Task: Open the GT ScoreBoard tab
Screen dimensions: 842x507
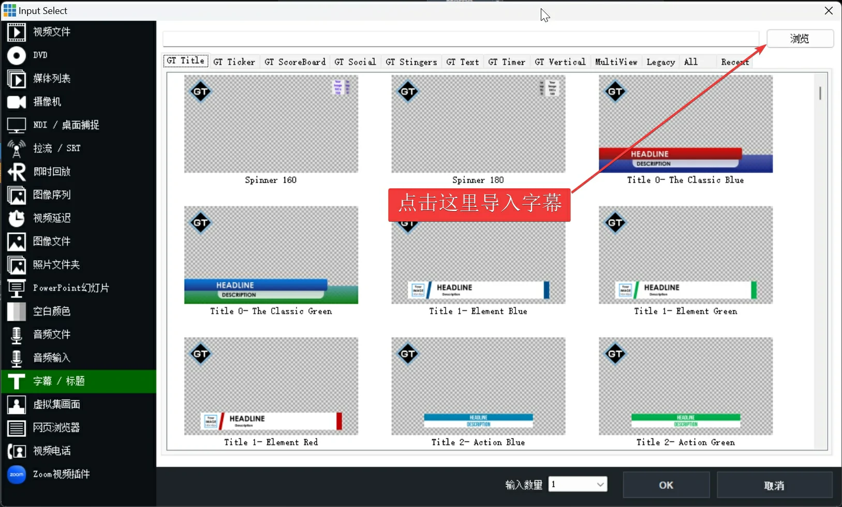Action: [x=295, y=62]
